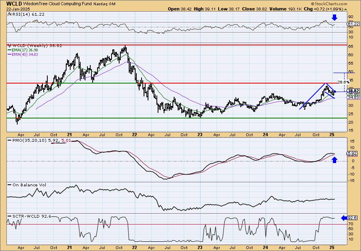
Task: Click the 90 tick on the RSI axis
Action: [x=351, y=17]
